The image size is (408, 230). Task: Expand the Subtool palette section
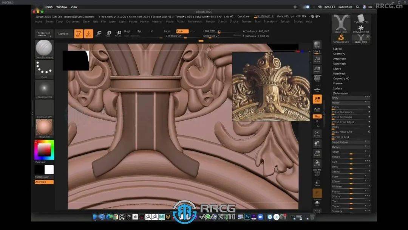(337, 49)
